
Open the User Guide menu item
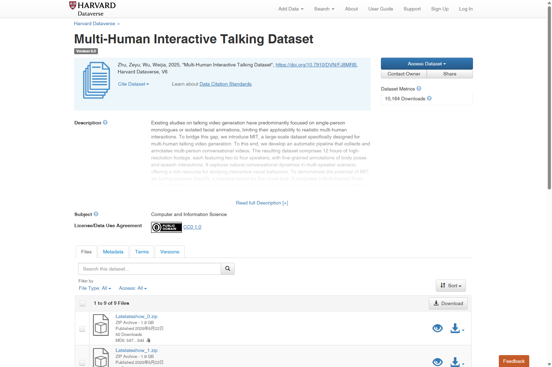pyautogui.click(x=381, y=9)
